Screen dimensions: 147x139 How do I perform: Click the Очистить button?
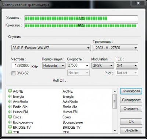[x=131, y=109]
